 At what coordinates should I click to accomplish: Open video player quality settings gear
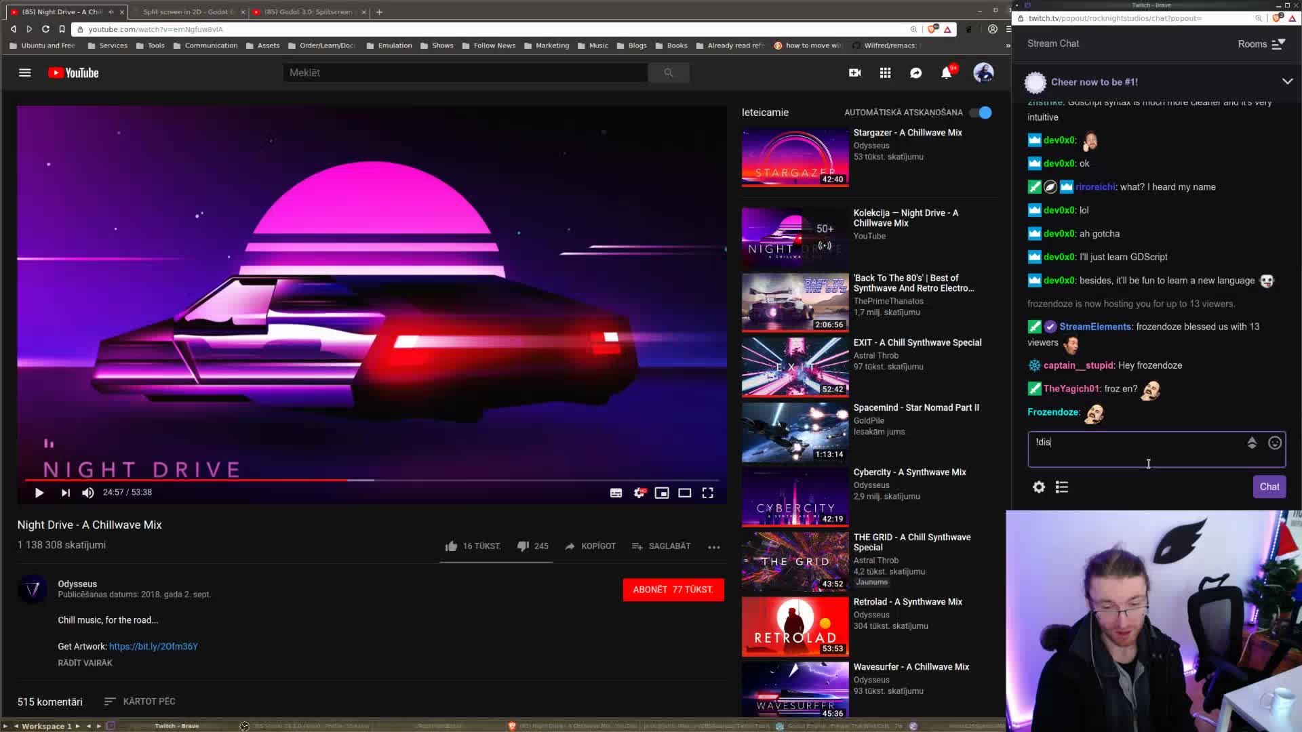pyautogui.click(x=639, y=493)
